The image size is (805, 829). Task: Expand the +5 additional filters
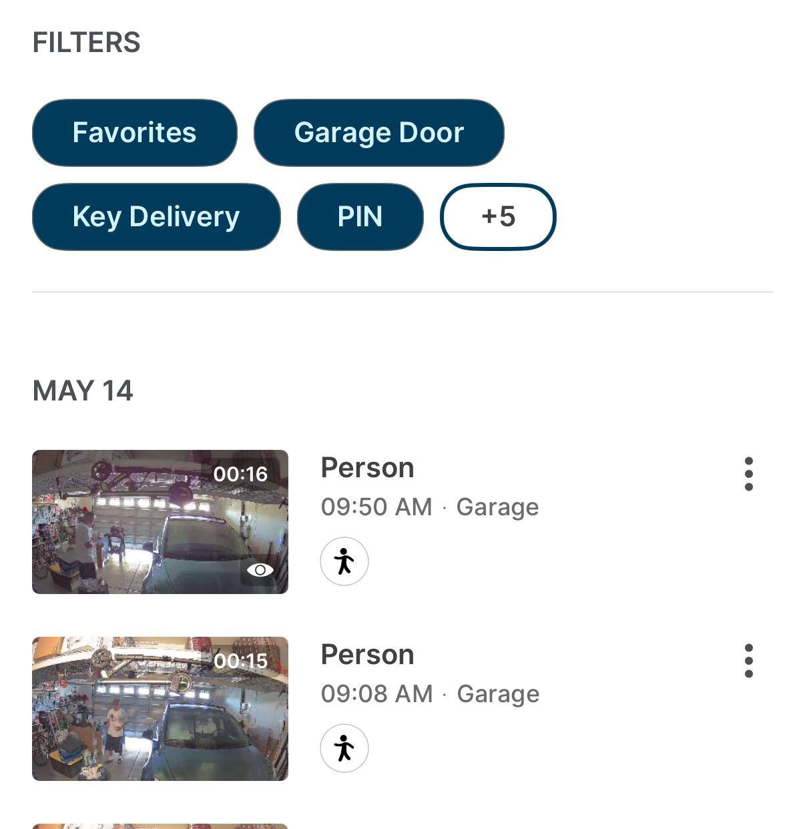(x=498, y=217)
